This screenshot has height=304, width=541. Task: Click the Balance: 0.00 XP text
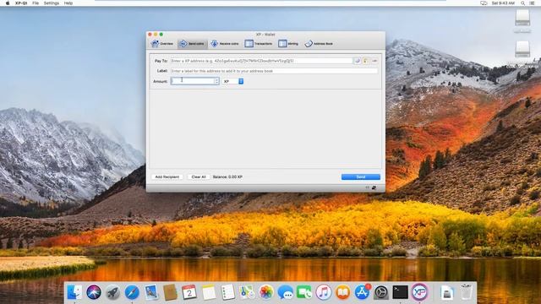[227, 176]
